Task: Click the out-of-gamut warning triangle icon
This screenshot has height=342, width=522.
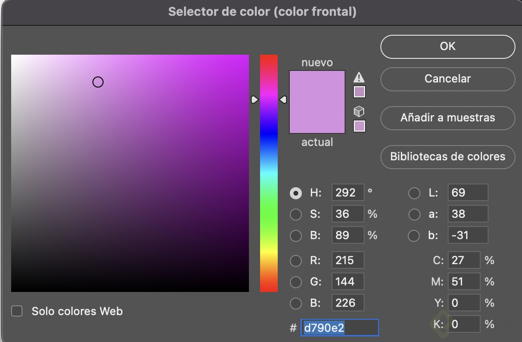Action: 359,77
